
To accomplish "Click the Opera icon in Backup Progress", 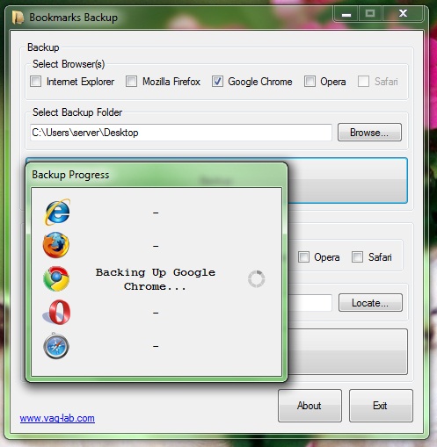I will click(x=57, y=312).
